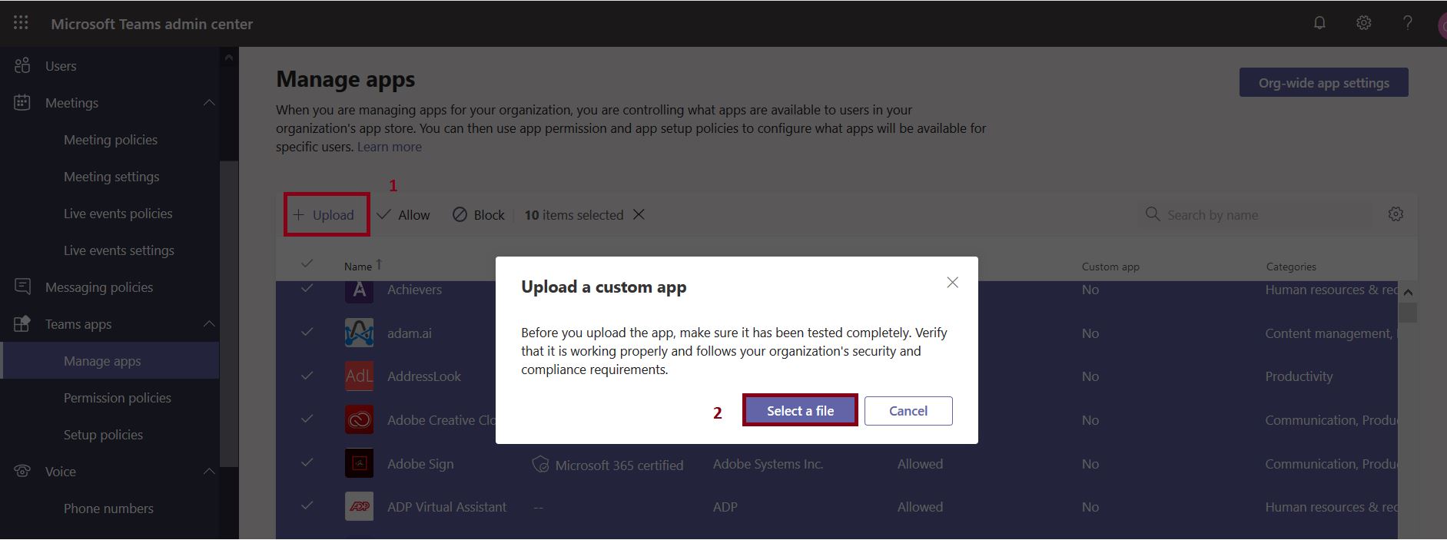This screenshot has width=1447, height=540.
Task: Click the ADP Virtual Assistant app icon
Action: (359, 506)
